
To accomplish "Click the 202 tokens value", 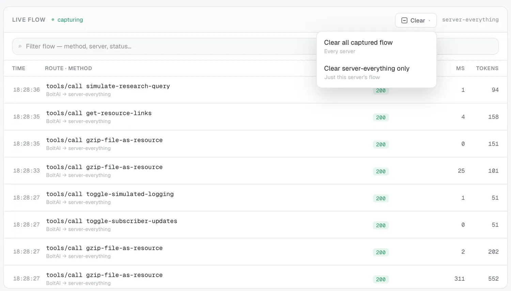I will (493, 252).
